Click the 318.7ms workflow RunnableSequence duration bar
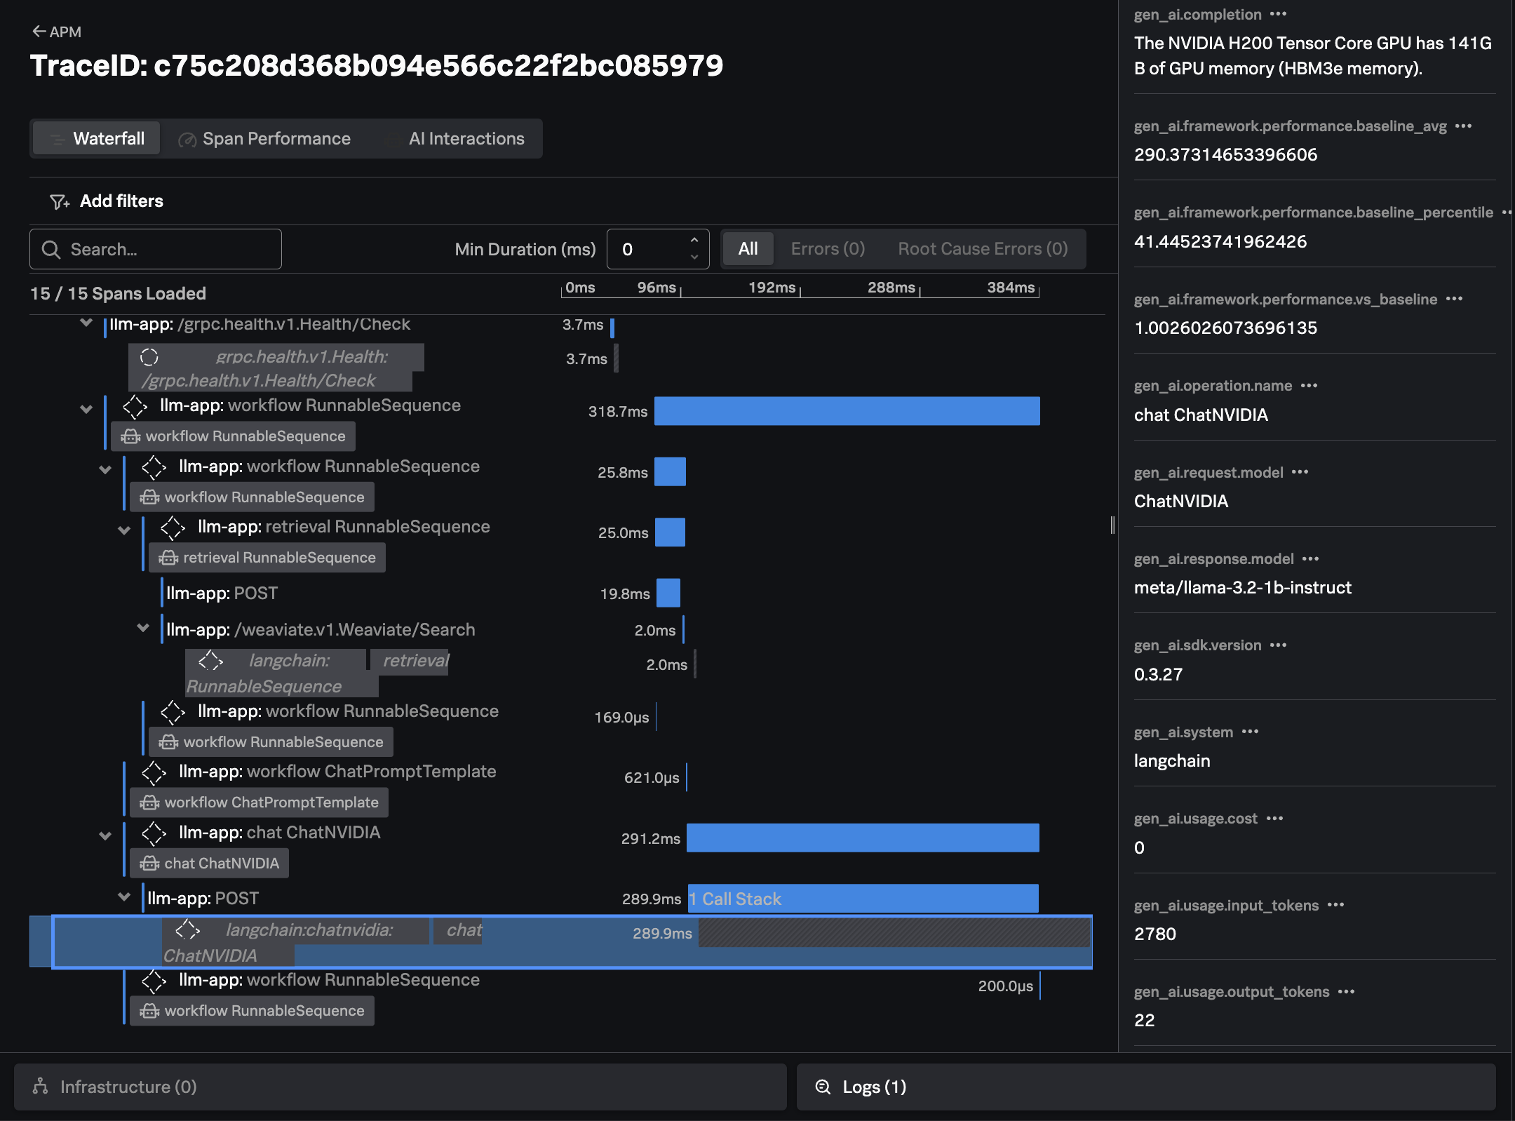 point(847,411)
